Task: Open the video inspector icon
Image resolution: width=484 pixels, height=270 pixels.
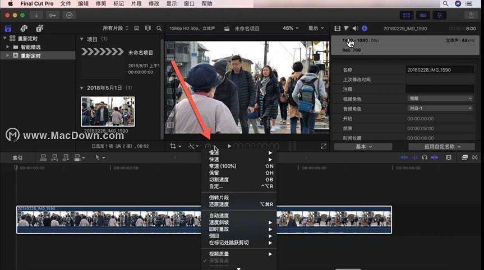Action: (338, 29)
